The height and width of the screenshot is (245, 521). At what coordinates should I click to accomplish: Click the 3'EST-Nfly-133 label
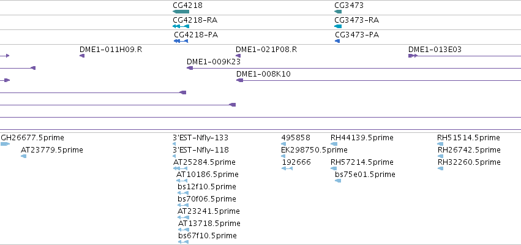pos(201,138)
